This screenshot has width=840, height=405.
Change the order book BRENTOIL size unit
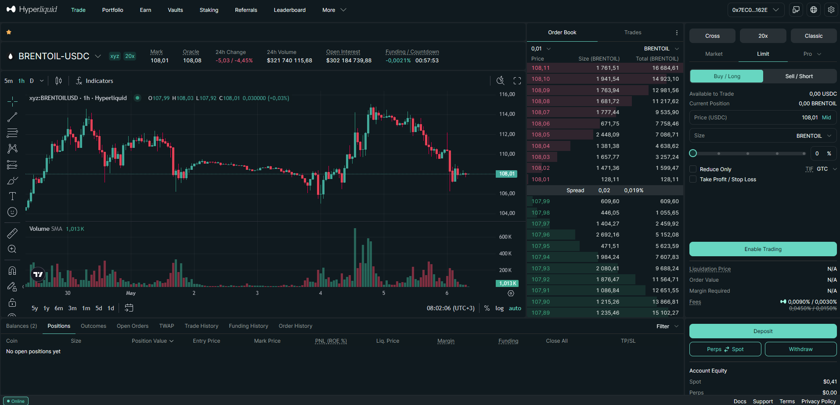[x=661, y=48]
